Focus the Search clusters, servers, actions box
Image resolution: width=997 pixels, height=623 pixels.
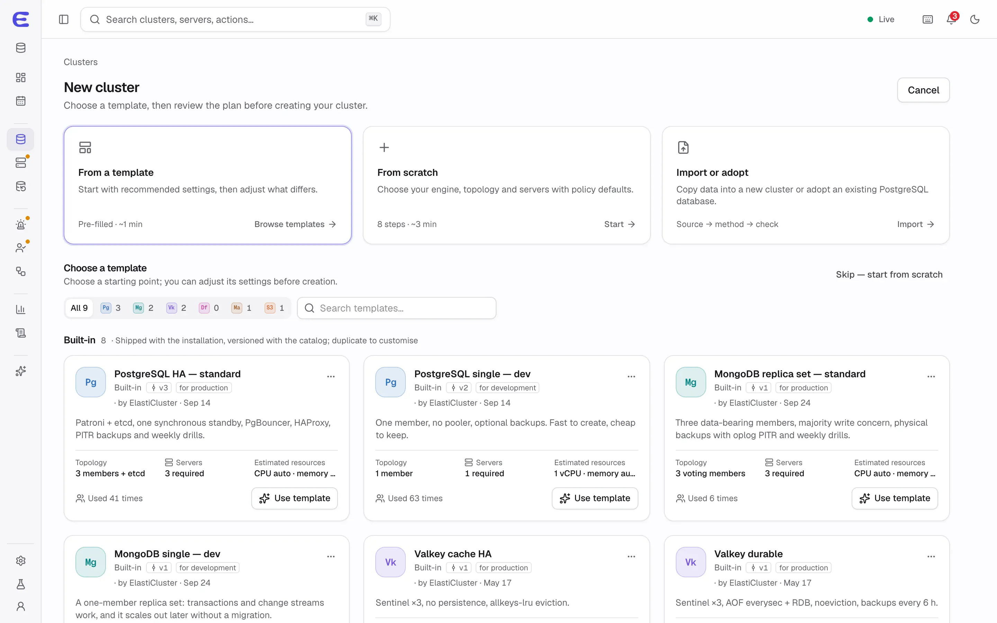235,19
